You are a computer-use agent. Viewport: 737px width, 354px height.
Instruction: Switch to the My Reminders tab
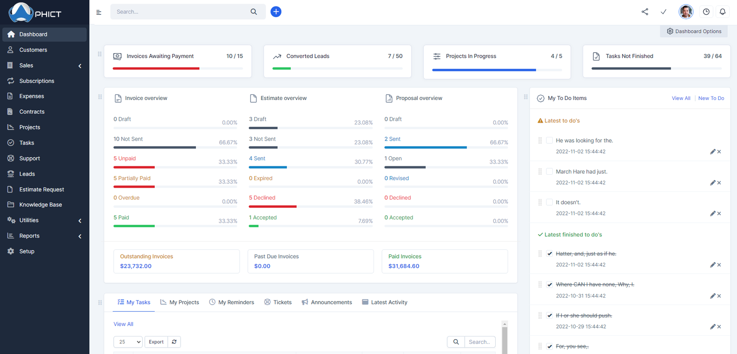coord(232,302)
